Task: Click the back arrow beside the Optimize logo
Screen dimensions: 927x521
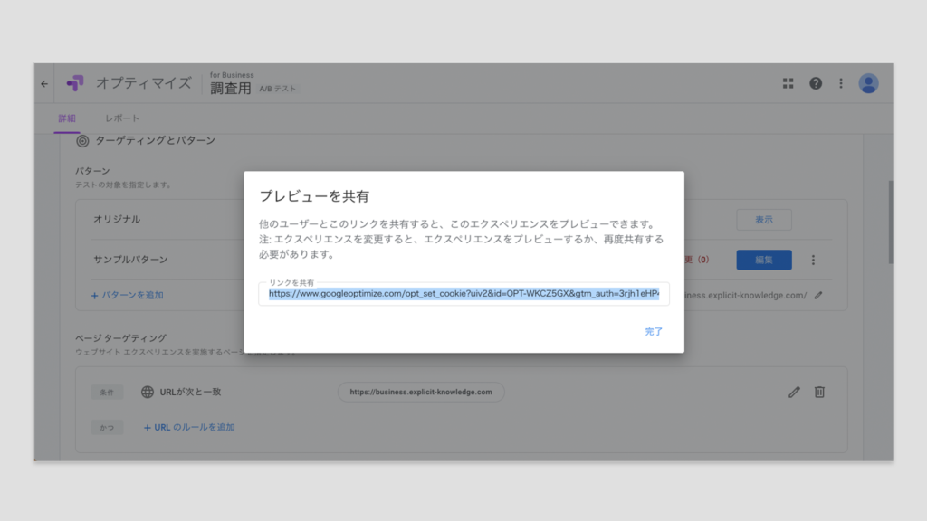Action: [x=44, y=83]
